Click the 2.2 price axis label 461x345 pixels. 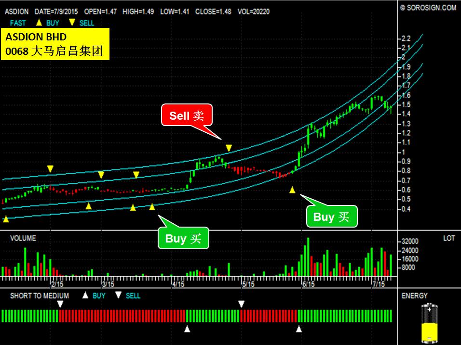click(406, 38)
